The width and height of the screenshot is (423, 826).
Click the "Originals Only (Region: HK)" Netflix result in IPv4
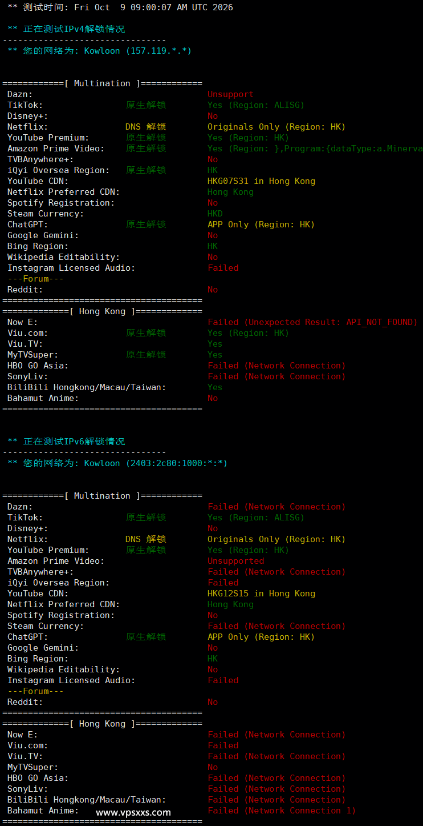[x=276, y=127]
